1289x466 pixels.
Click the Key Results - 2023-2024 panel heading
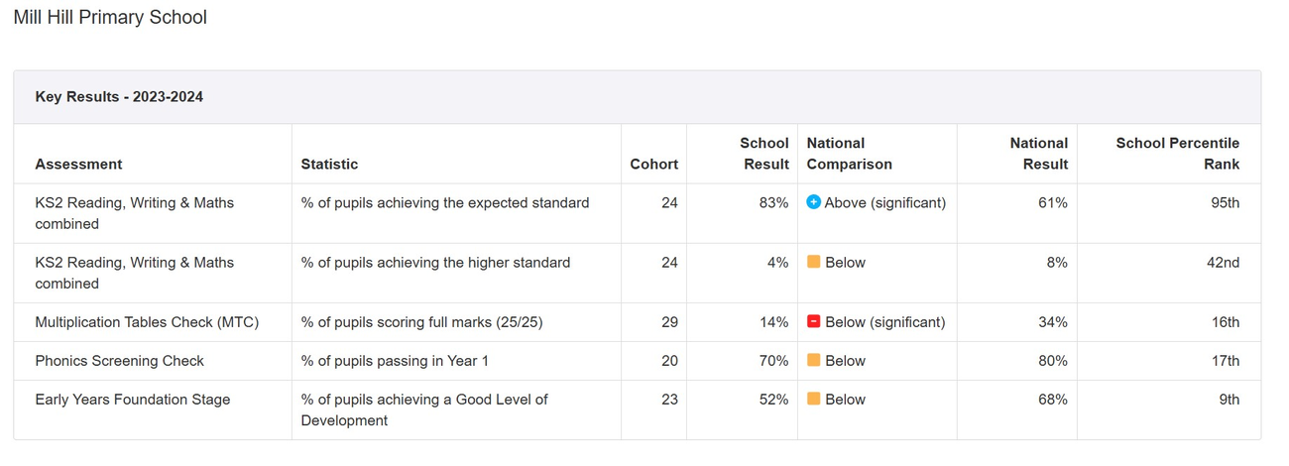[119, 97]
